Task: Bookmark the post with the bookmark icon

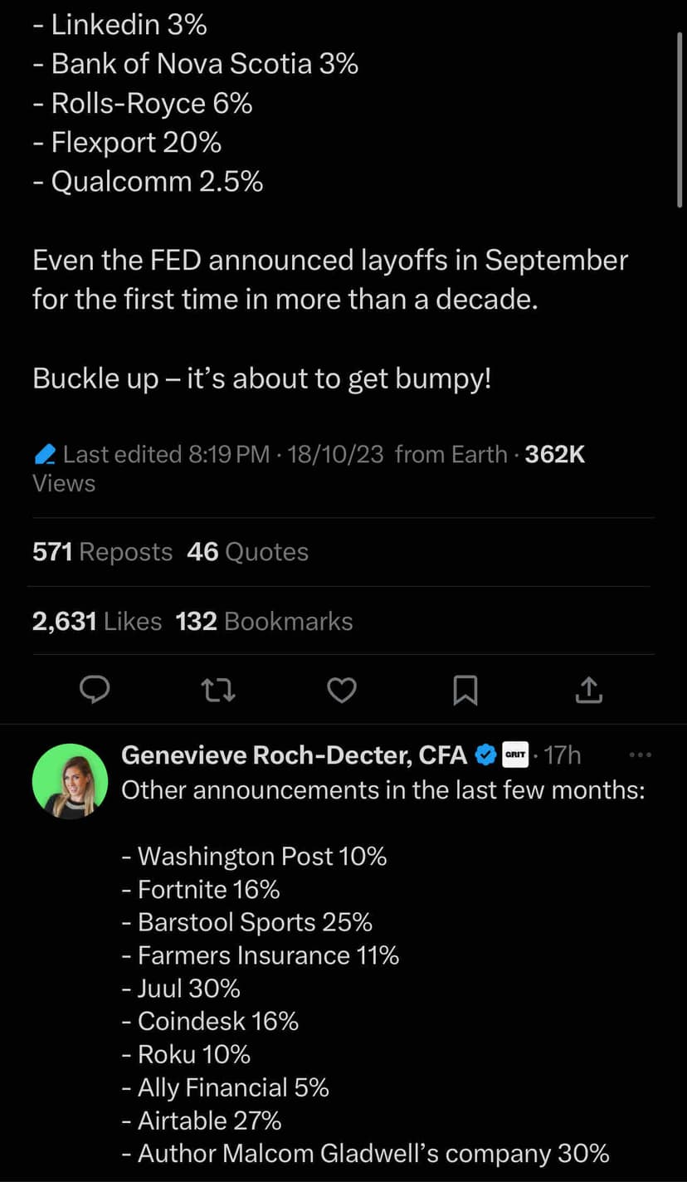Action: (x=465, y=690)
